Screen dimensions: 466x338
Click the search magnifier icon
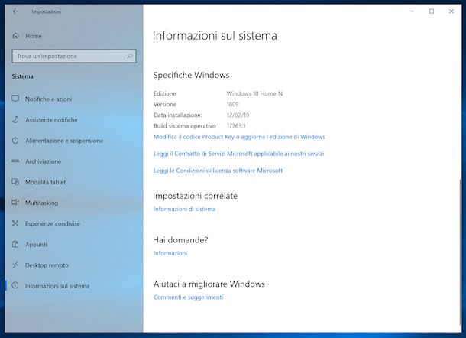pos(130,56)
